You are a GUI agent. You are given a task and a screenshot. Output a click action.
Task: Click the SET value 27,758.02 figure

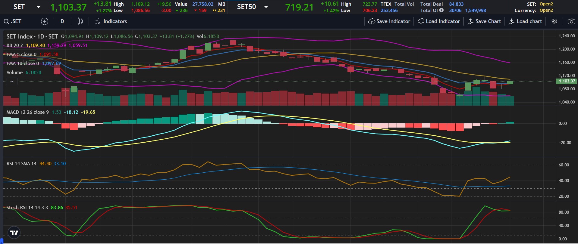[203, 4]
